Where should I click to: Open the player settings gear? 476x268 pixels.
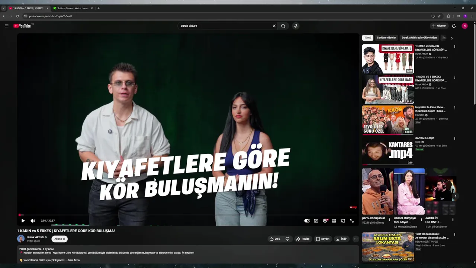pos(325,221)
